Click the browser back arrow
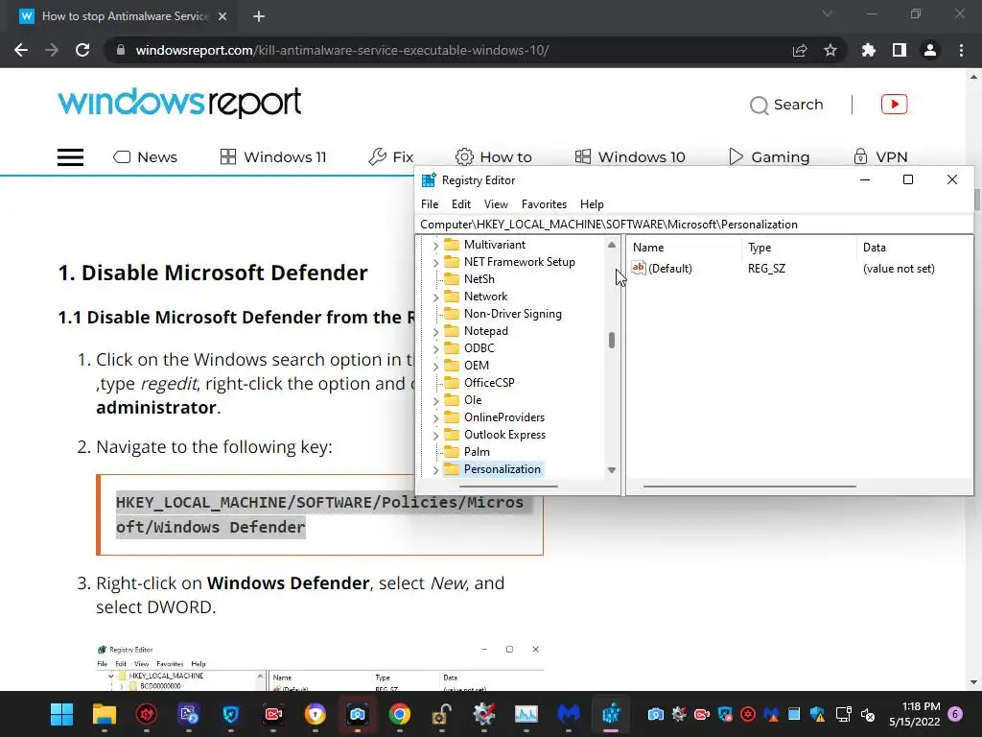This screenshot has height=737, width=982. (x=21, y=50)
